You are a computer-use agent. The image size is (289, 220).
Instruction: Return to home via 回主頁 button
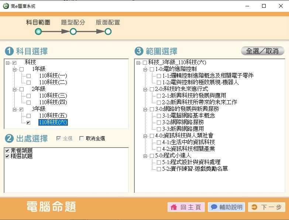pyautogui.click(x=186, y=207)
